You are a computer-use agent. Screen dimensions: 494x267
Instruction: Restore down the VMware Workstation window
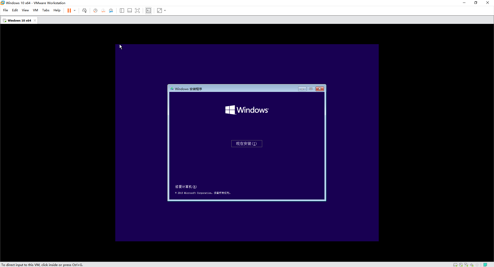(476, 3)
